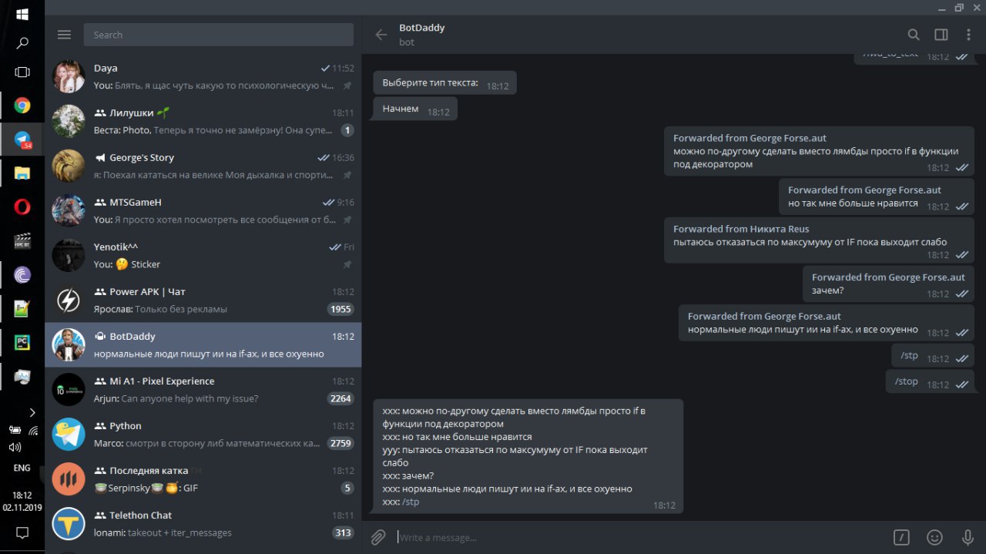Open the Telegram hamburger menu
Screen dimensions: 986x554
tap(64, 35)
